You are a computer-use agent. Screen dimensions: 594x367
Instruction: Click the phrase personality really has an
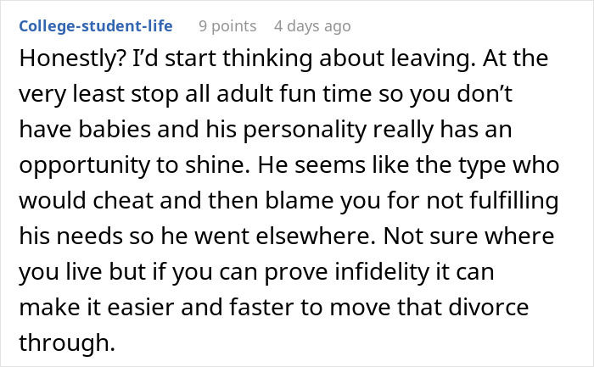(378, 131)
